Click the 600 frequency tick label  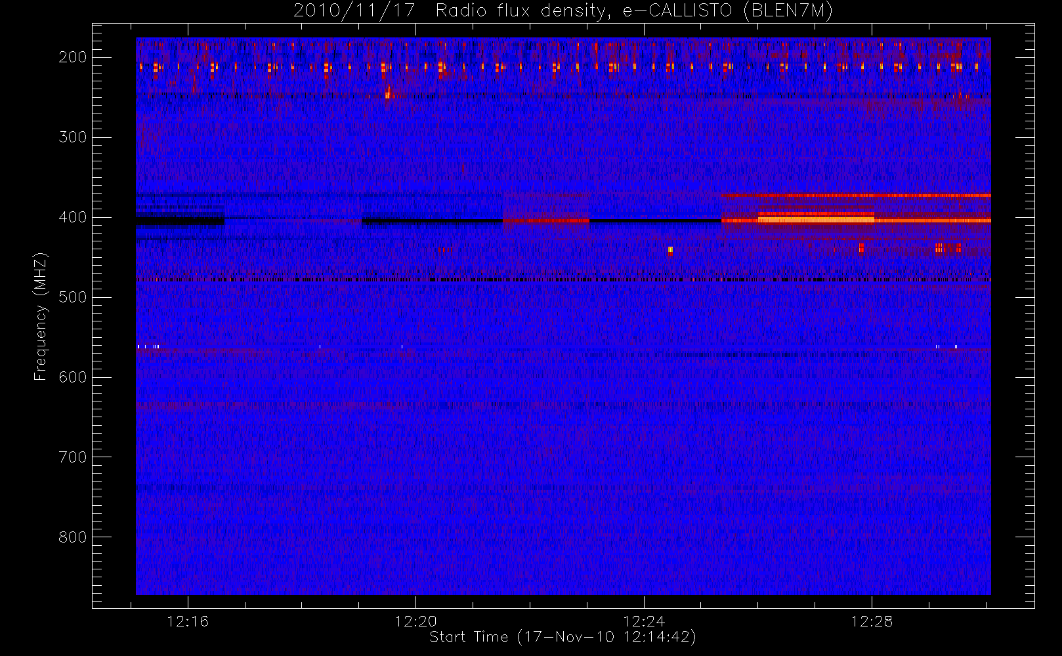tap(73, 377)
